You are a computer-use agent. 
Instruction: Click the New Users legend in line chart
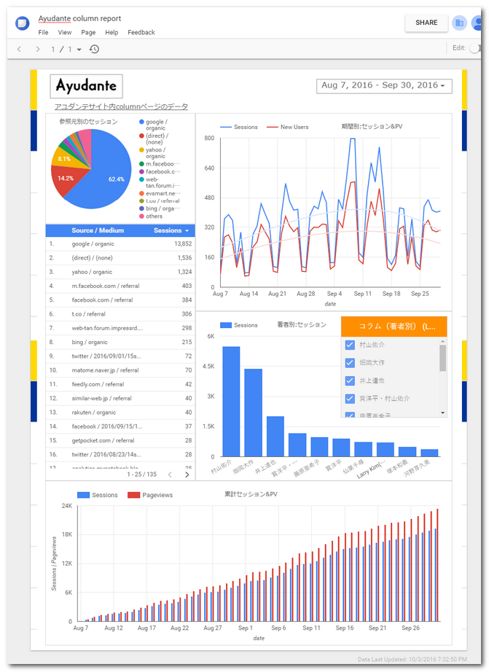click(288, 128)
